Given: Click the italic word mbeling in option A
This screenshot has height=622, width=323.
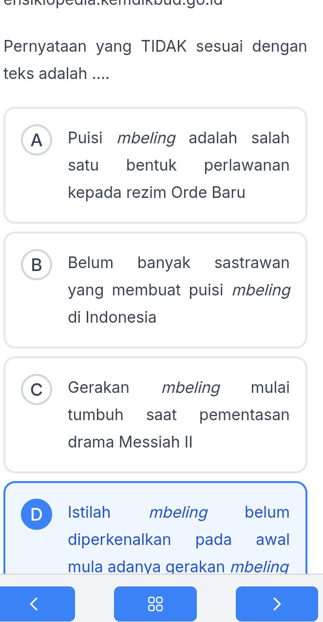Looking at the screenshot, I should click(146, 138).
